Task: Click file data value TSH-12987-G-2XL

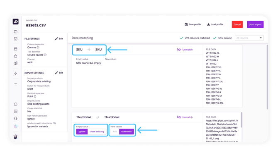Action: (x=215, y=103)
